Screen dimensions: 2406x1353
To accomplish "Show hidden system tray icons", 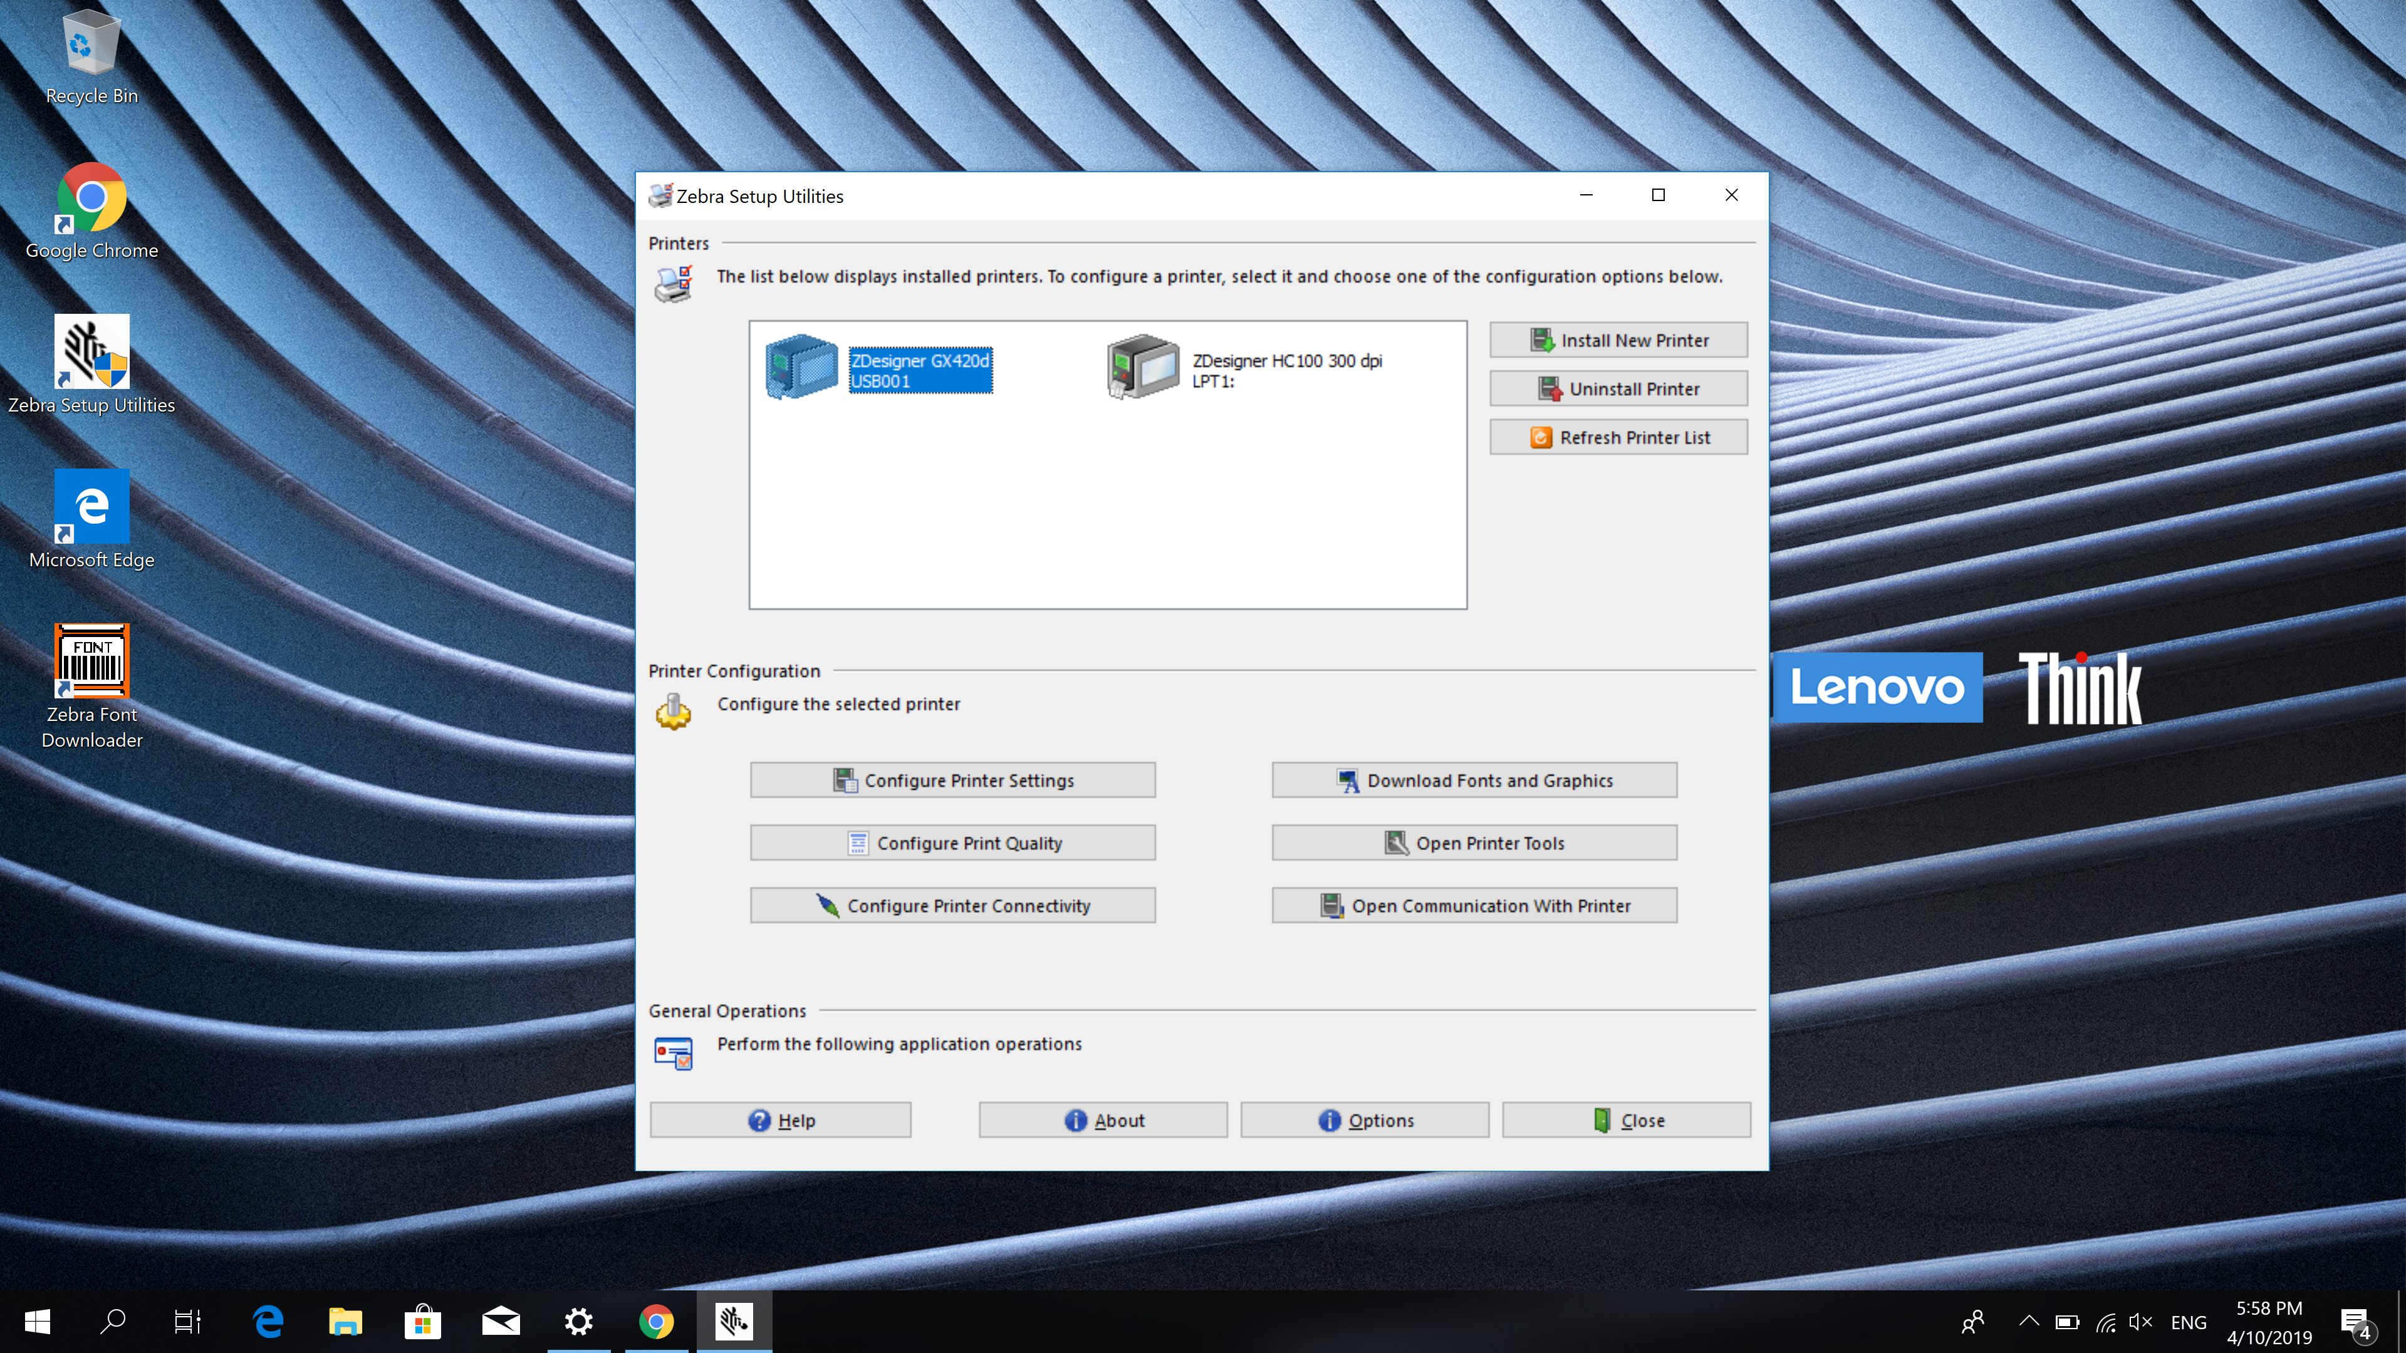I will coord(2029,1321).
